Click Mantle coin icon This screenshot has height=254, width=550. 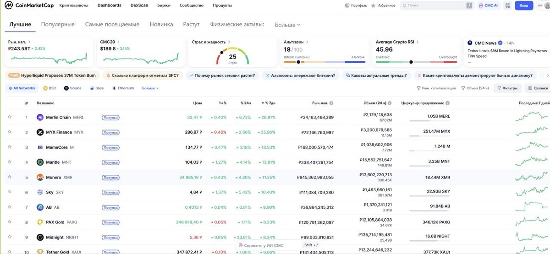(40, 162)
